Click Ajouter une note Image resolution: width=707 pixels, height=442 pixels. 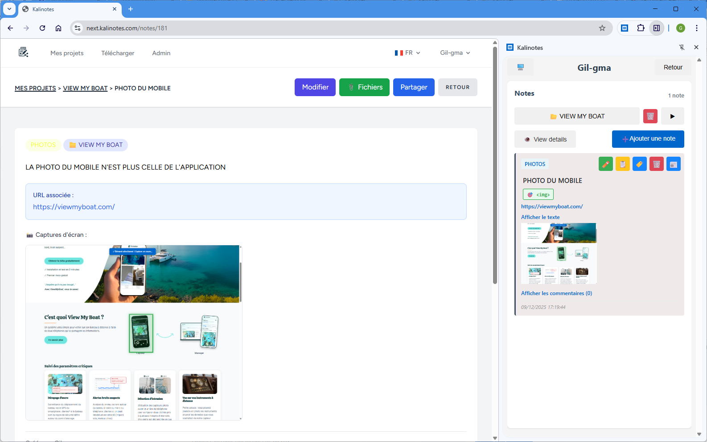pyautogui.click(x=648, y=139)
